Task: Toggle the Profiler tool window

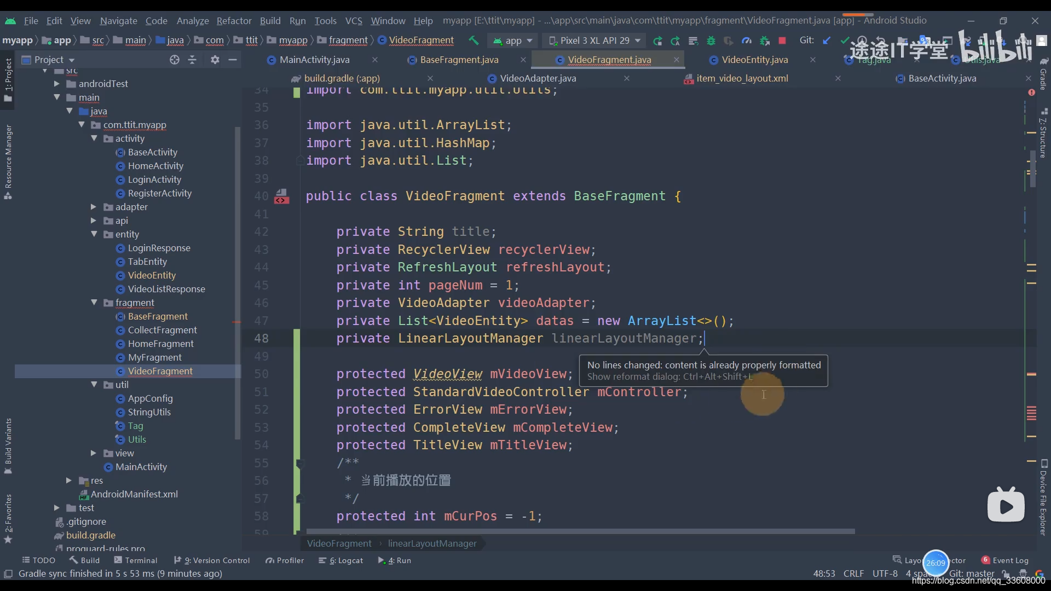Action: point(285,560)
